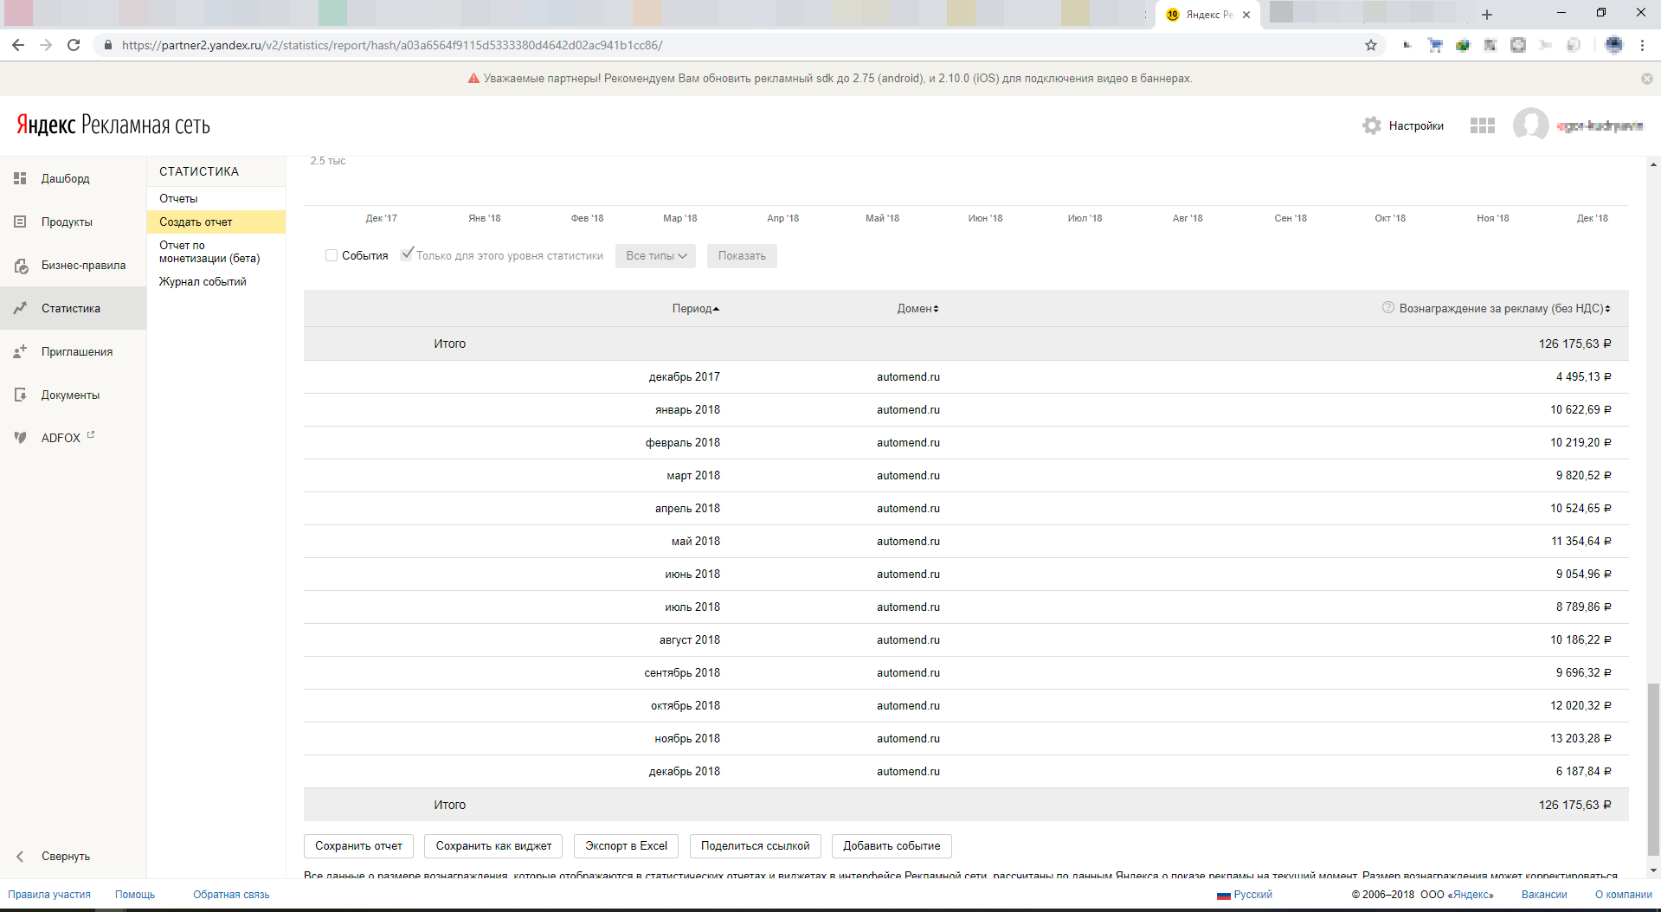
Task: Go to Продукты section
Action: pos(67,222)
